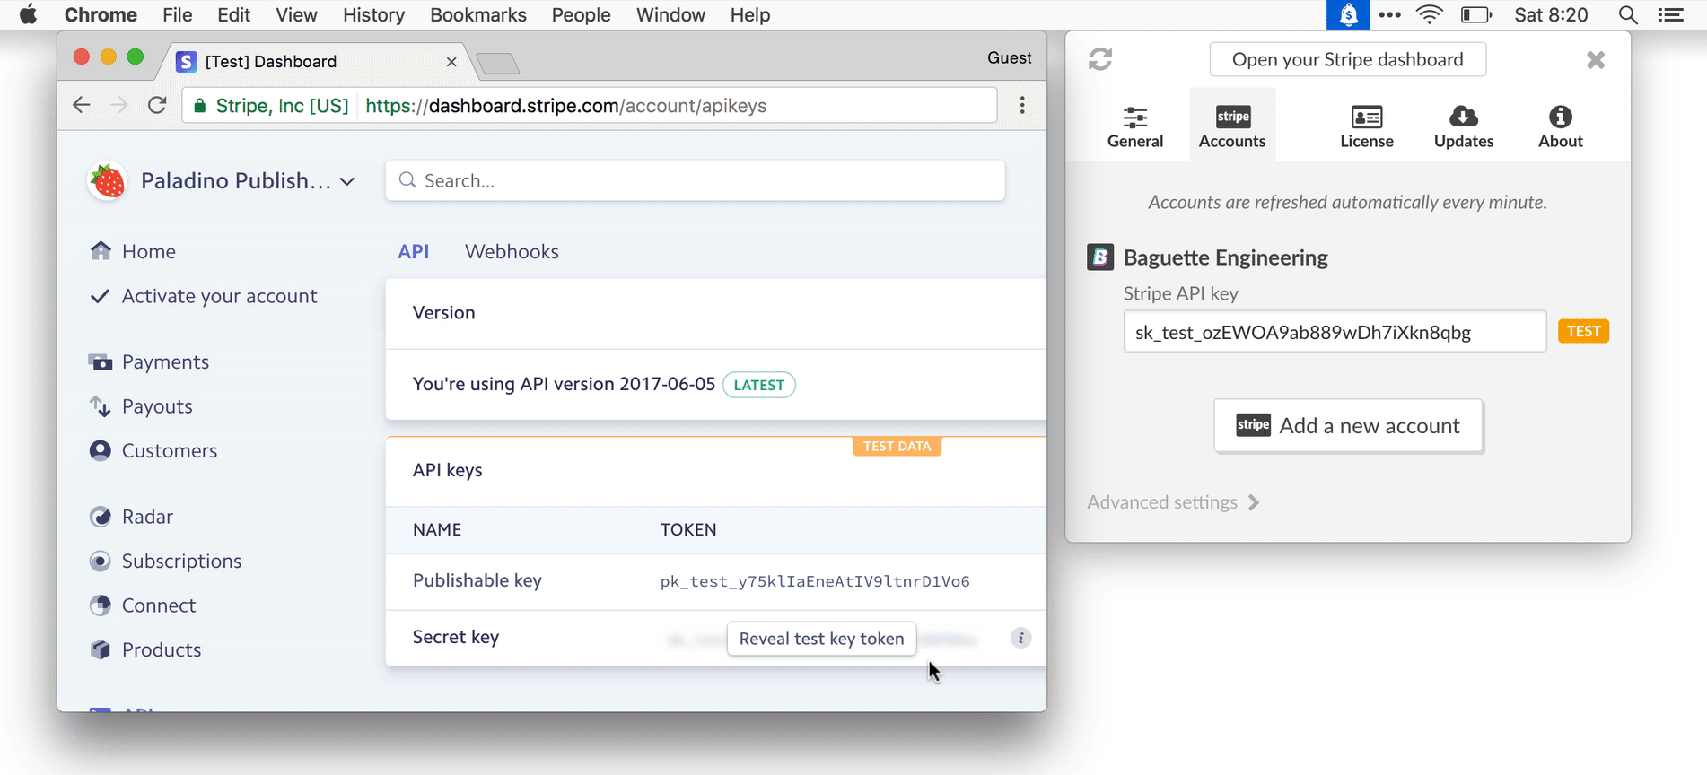Click the three-dots menu bar icon
This screenshot has height=775, width=1707.
click(1390, 15)
